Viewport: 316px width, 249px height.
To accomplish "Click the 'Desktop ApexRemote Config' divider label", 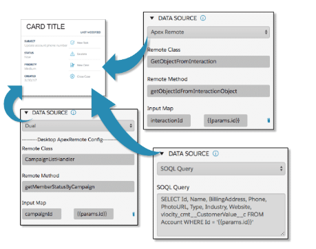I will coord(70,140).
